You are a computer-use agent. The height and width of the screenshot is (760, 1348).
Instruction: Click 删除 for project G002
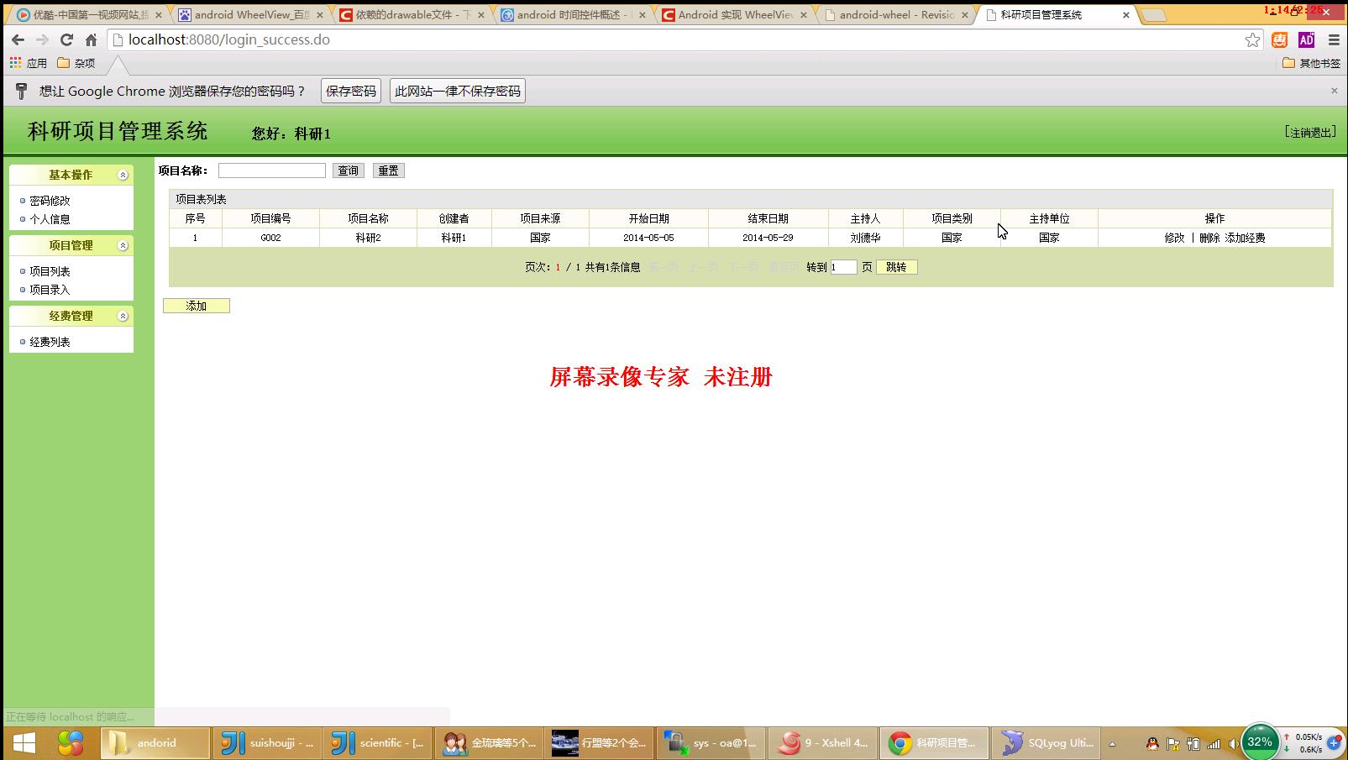point(1209,238)
